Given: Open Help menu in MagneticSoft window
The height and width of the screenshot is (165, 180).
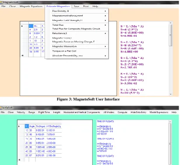Looking at the screenshot, I should 95,6.
